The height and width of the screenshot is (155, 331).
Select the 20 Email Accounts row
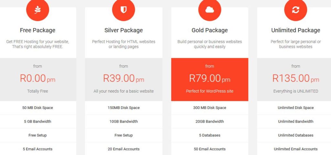tap(124, 149)
